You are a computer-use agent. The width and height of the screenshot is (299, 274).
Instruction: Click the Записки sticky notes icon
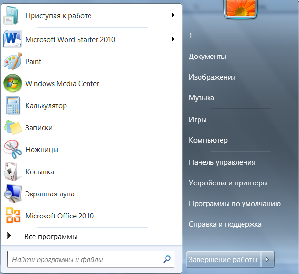coord(13,127)
